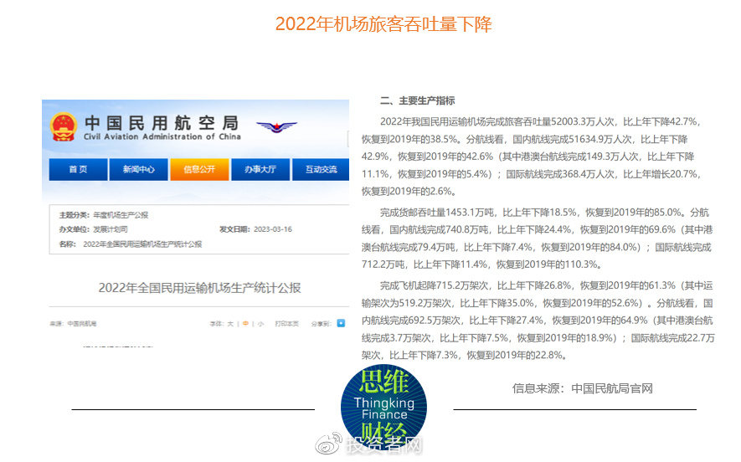This screenshot has height=462, width=741.
Task: Click the large article headline 2022年全国民用运输机场生产统计公报
Action: coord(199,288)
